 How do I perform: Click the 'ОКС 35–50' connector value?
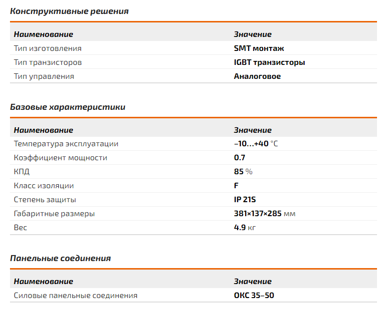pyautogui.click(x=254, y=296)
